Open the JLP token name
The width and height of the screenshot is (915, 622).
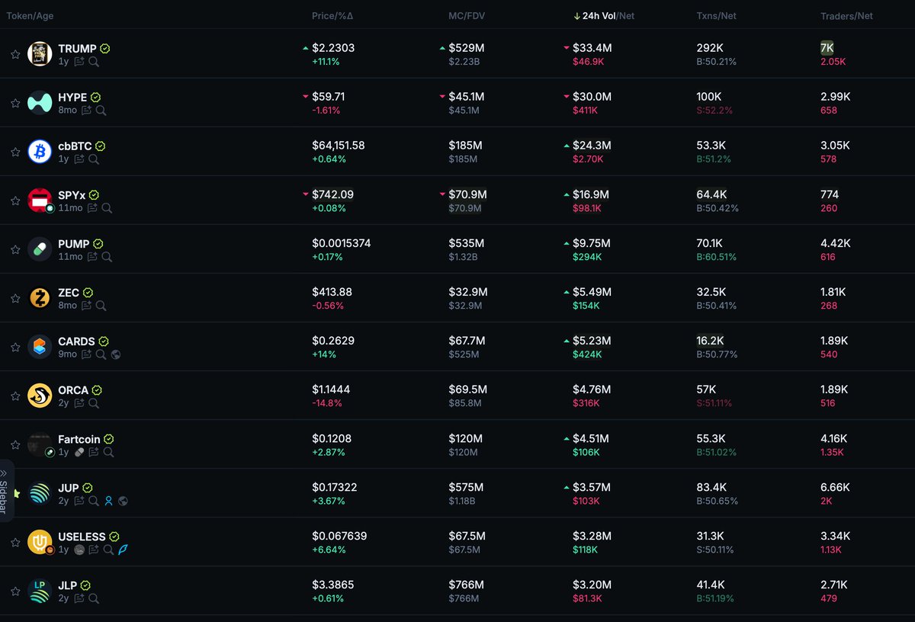tap(67, 585)
